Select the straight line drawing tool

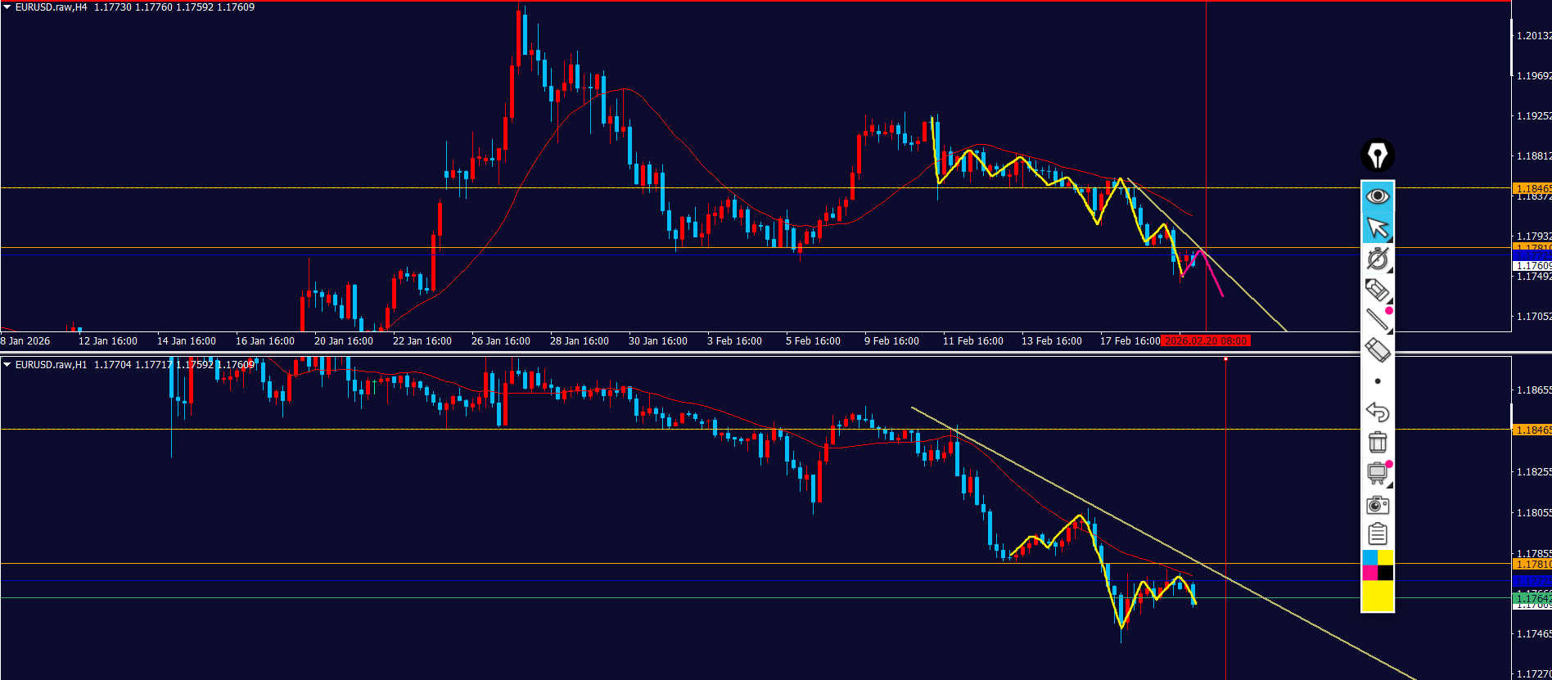pos(1377,320)
